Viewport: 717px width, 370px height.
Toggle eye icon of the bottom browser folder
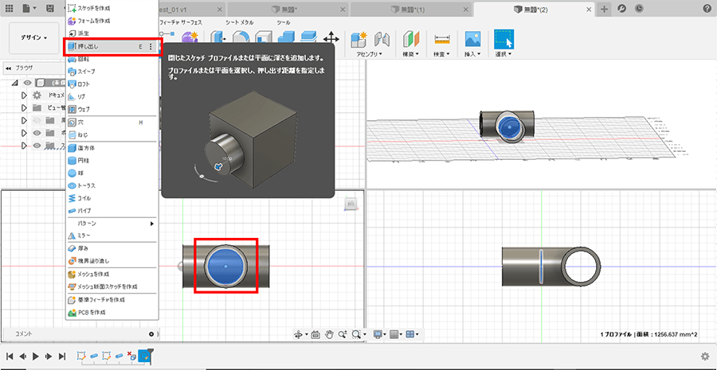coord(37,145)
